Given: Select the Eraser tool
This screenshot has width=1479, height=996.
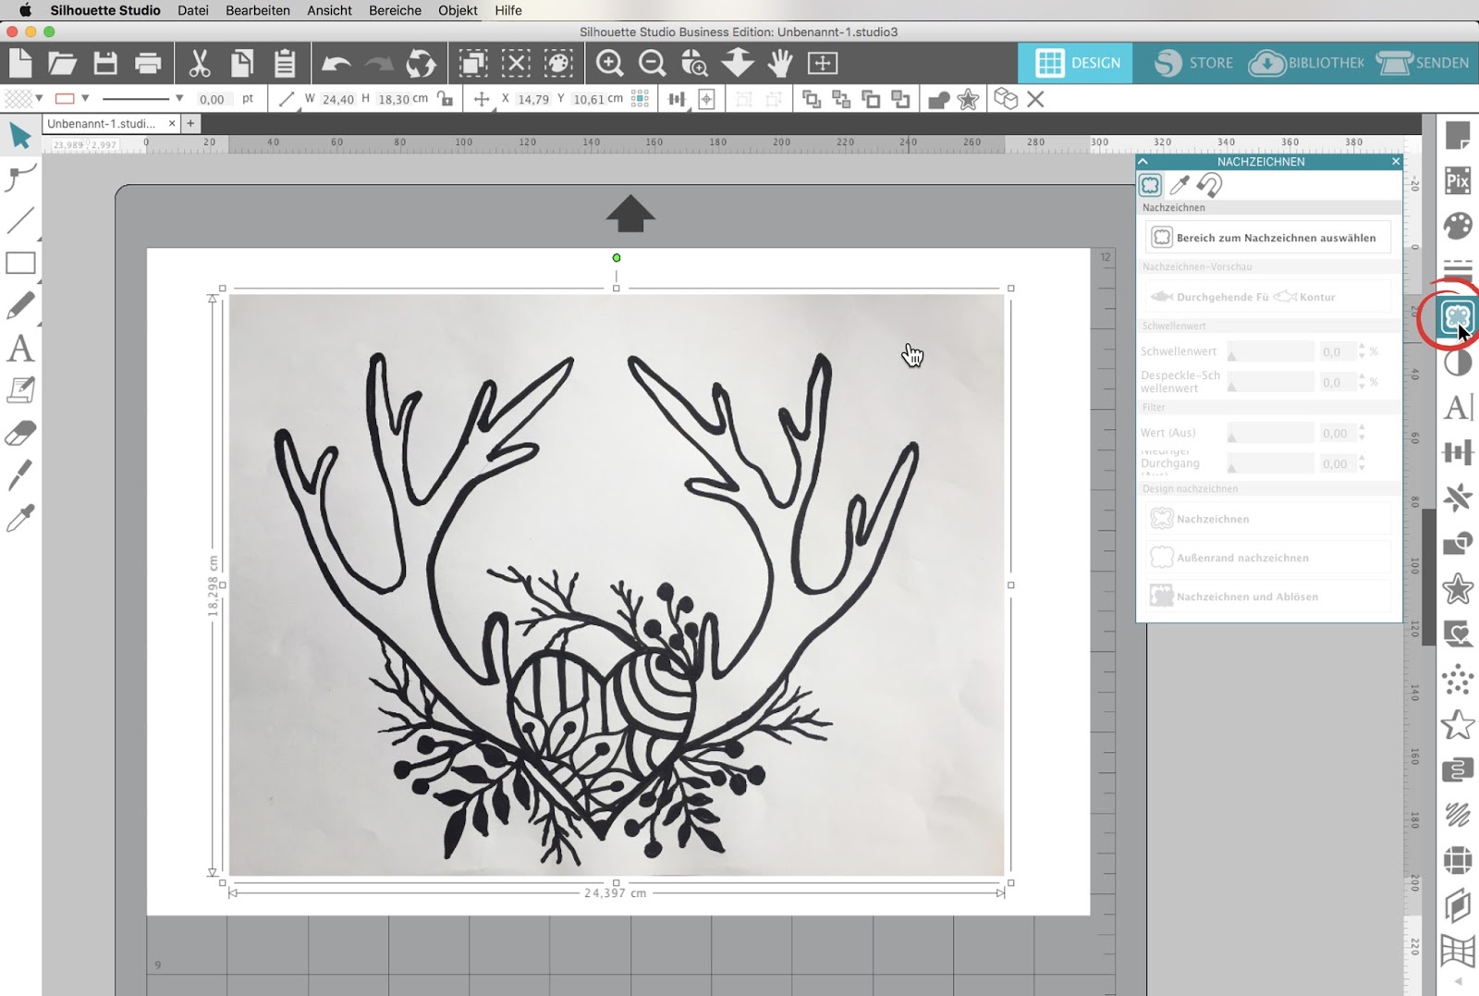Looking at the screenshot, I should [20, 433].
